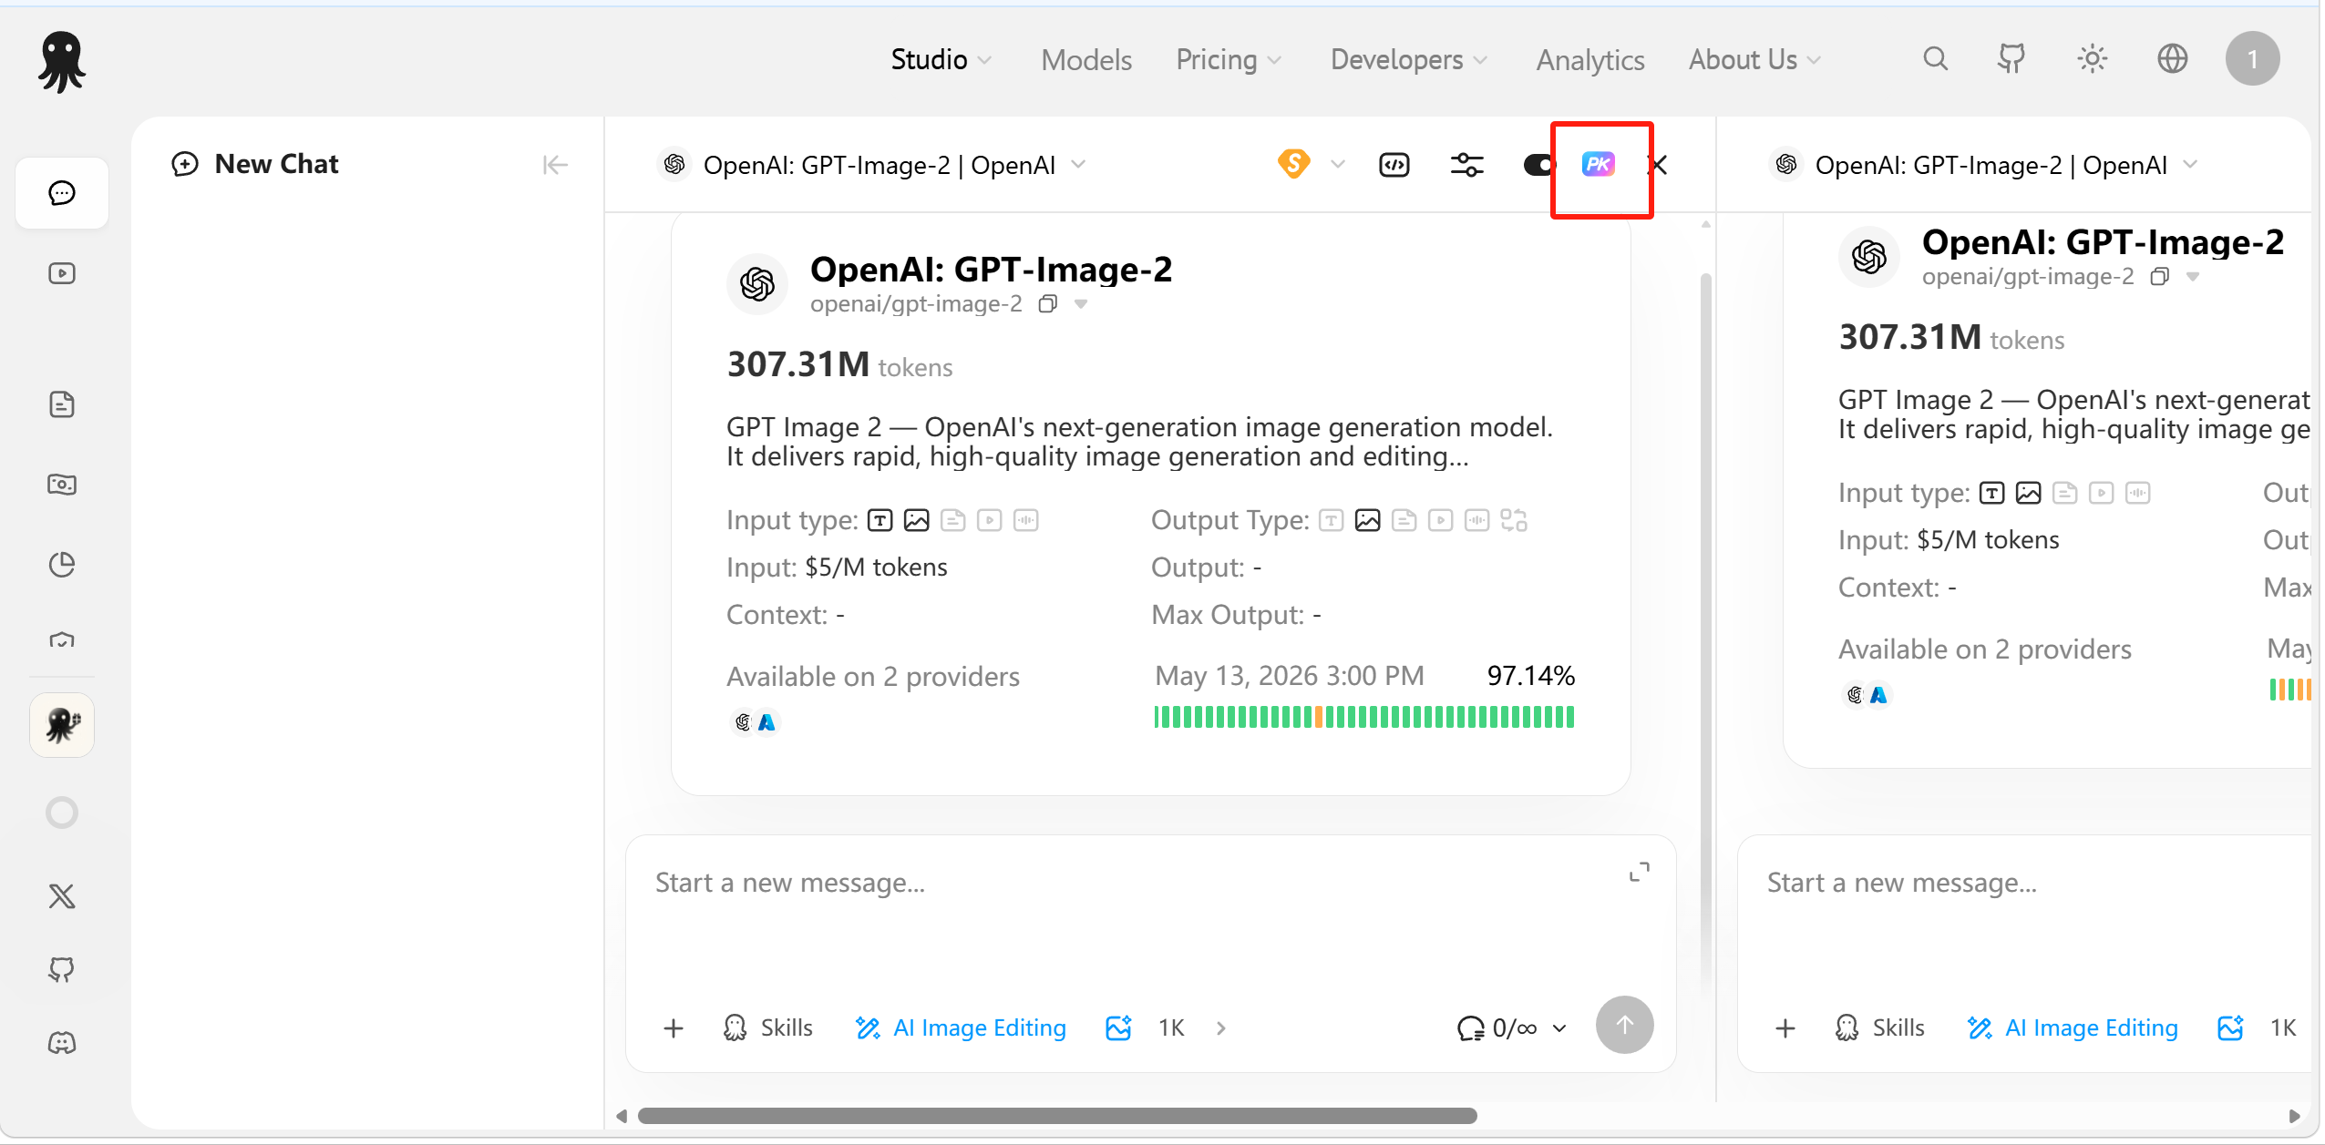Expand the dropdown arrow beside the coin icon

point(1338,165)
